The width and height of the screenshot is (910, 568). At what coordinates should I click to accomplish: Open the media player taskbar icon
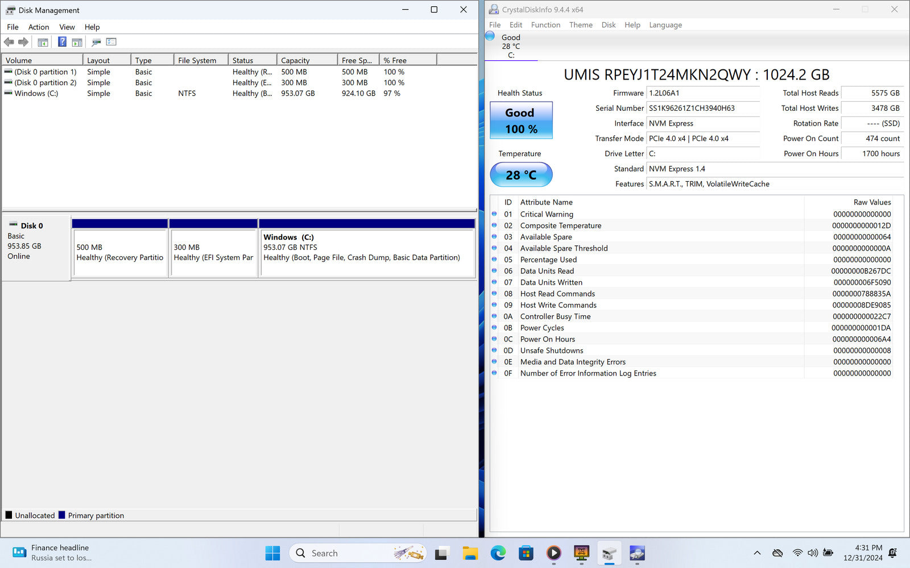coord(554,553)
